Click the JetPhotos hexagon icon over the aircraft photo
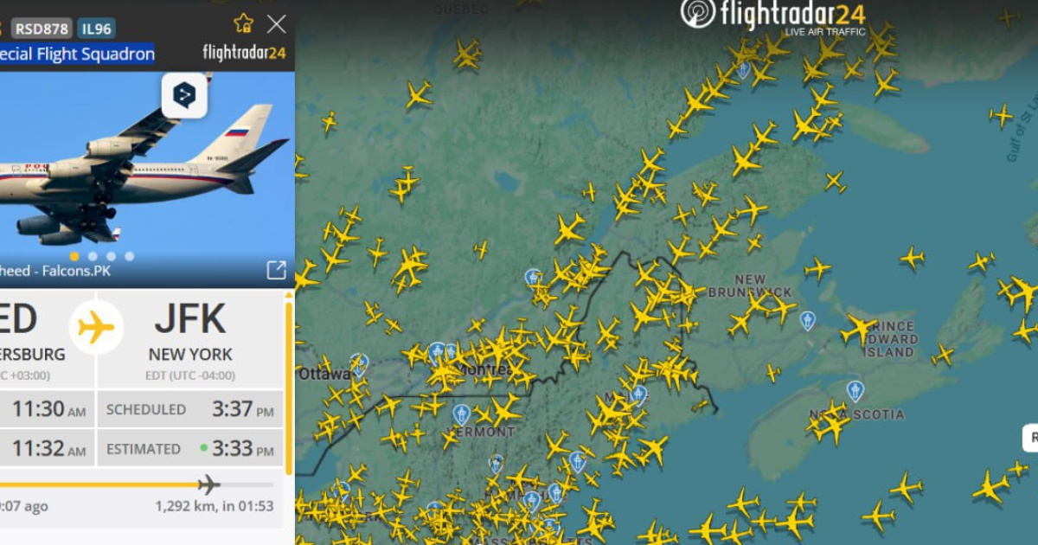This screenshot has height=545, width=1038. pos(184,95)
